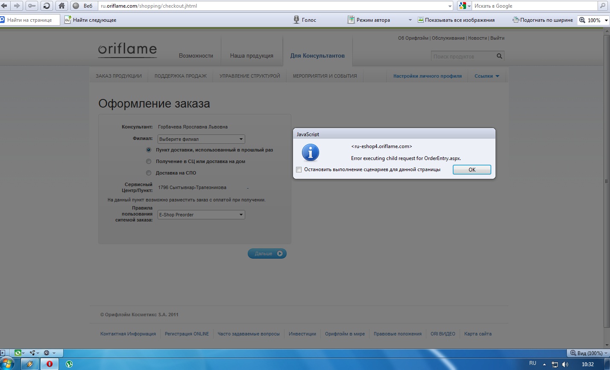This screenshot has width=610, height=370.
Task: Click the Режим автора page icon
Action: point(351,20)
